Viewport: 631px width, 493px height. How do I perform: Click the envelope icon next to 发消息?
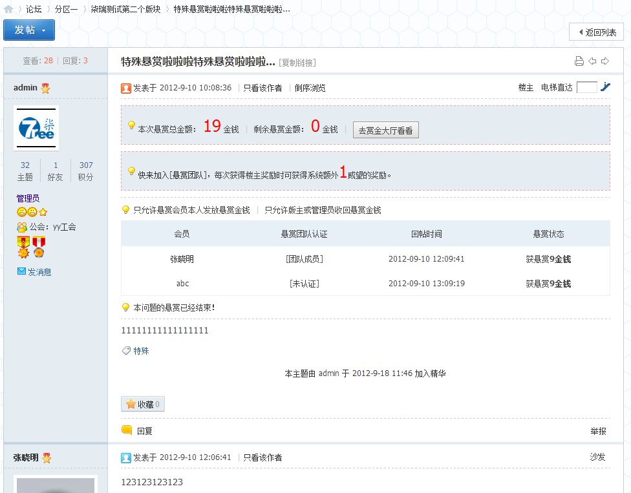pos(21,271)
